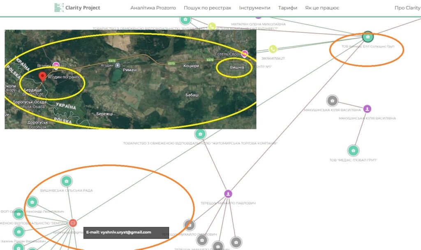The width and height of the screenshot is (421, 250).
Task: Click the Clarity Project logo
Action: [x=77, y=7]
